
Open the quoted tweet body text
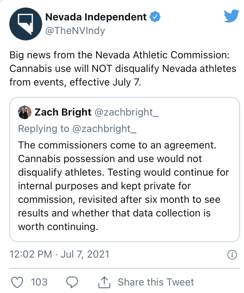123,186
